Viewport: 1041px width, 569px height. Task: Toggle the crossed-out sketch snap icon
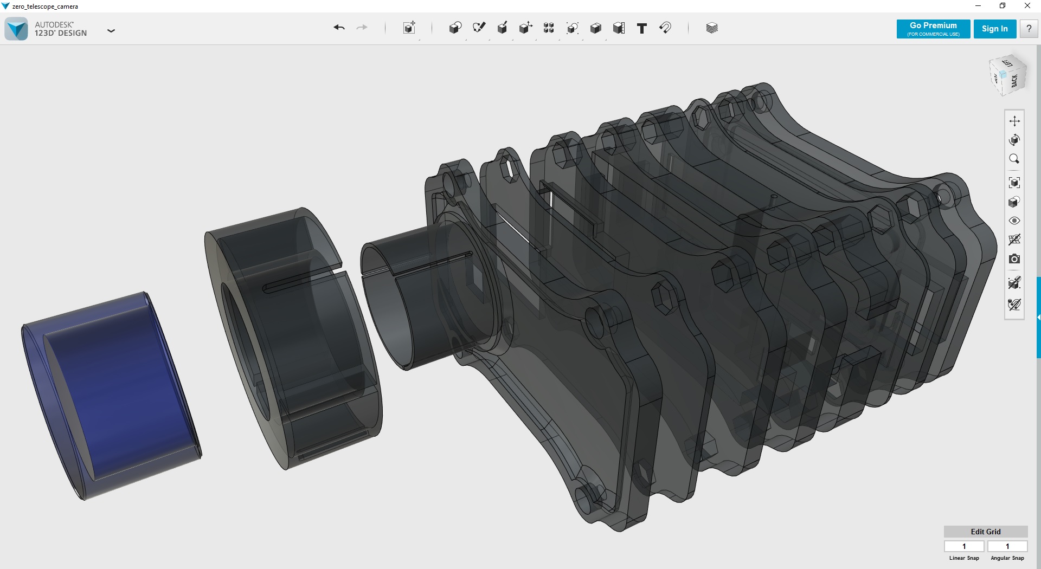click(1014, 305)
